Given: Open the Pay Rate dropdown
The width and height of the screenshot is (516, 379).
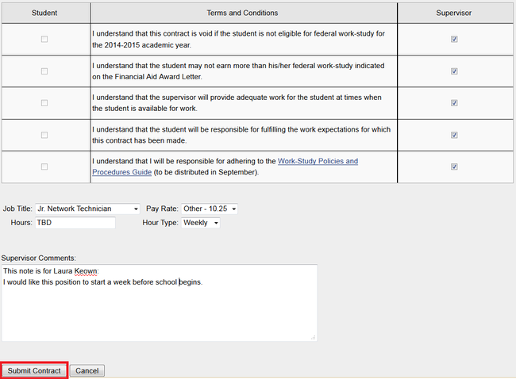Looking at the screenshot, I should point(210,209).
